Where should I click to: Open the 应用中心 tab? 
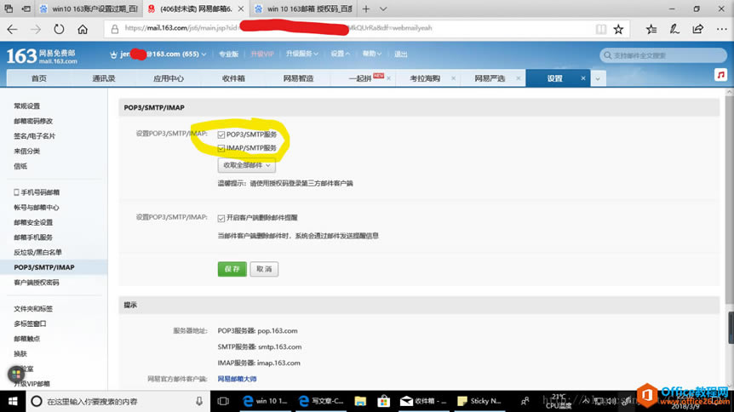(x=169, y=78)
